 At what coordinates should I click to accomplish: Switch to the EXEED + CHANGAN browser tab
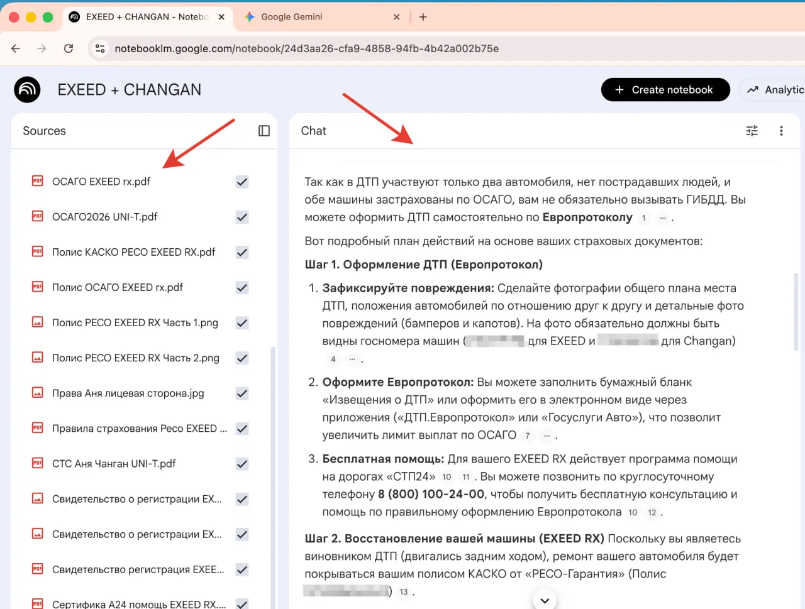[147, 17]
